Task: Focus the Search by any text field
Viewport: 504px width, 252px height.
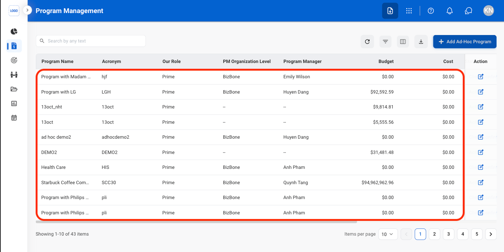Action: click(x=91, y=41)
